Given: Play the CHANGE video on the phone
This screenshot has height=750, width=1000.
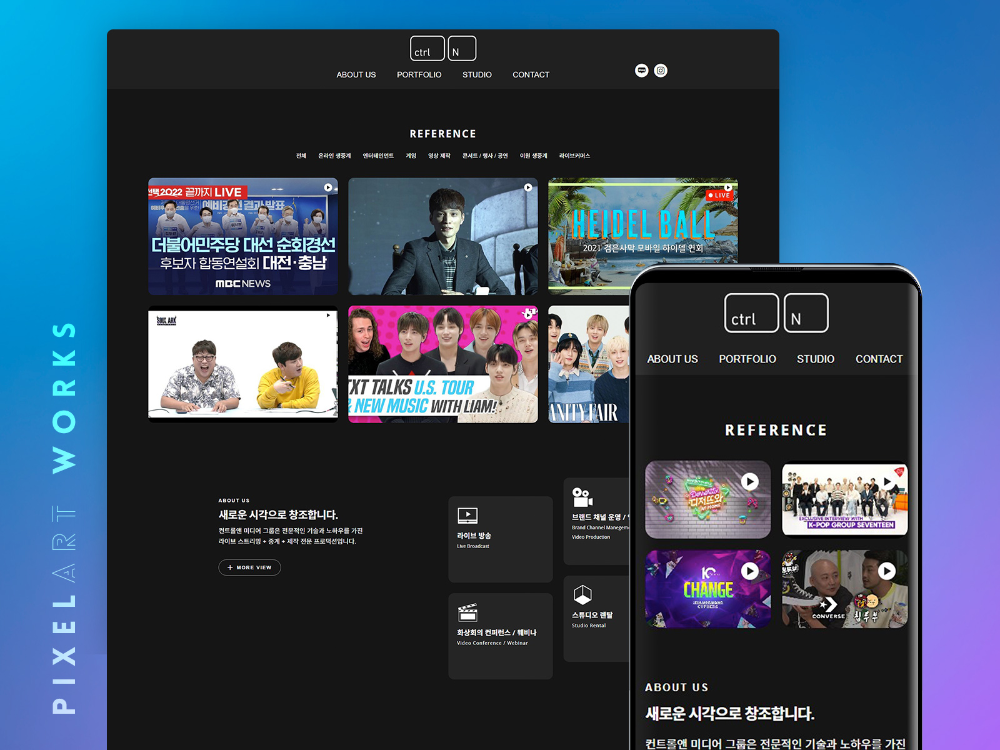Looking at the screenshot, I should 750,571.
